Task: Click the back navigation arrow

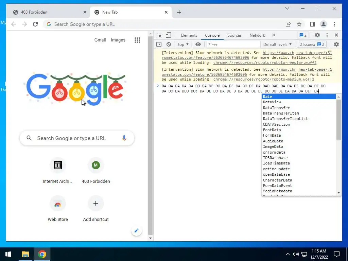Action: [14, 24]
